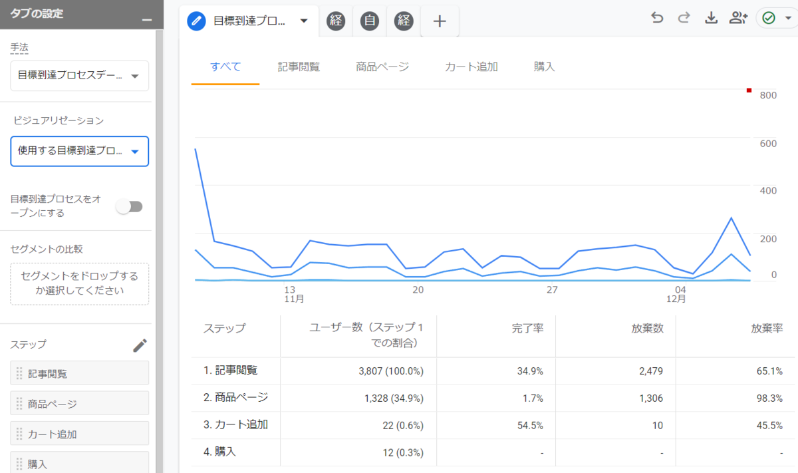
Task: Click the セグメントをドロップ segment drop area
Action: coord(79,283)
